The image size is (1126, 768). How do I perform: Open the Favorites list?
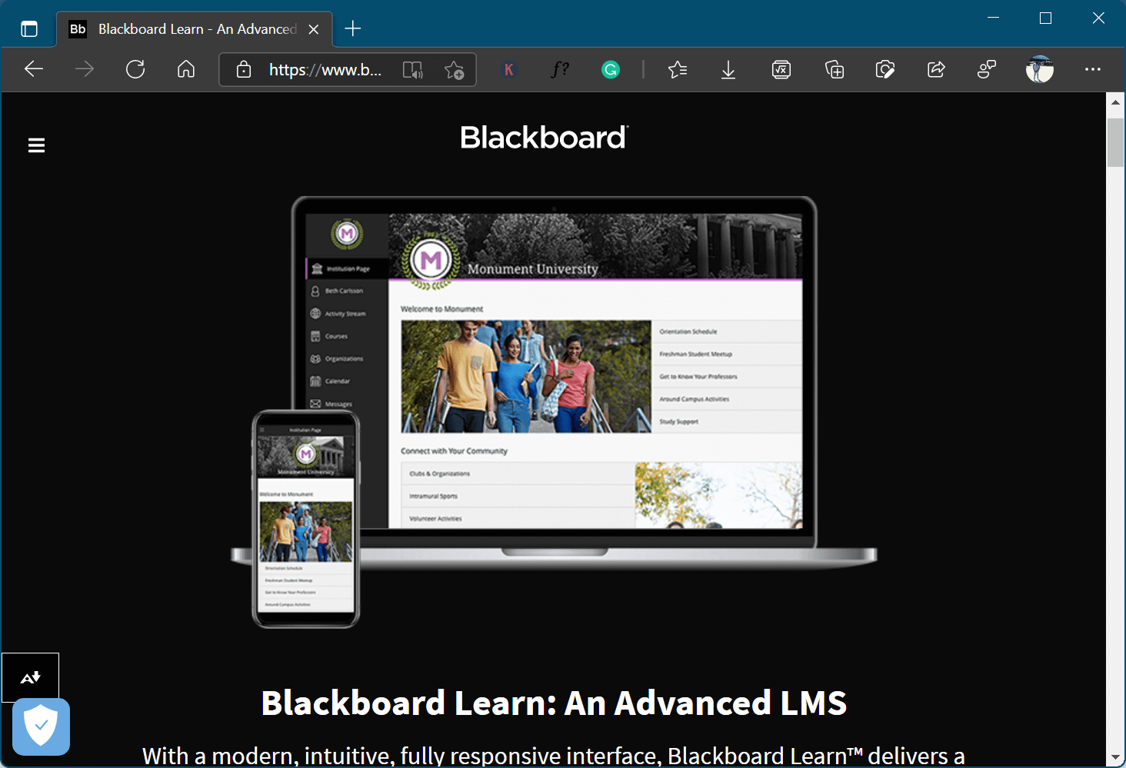click(x=678, y=70)
